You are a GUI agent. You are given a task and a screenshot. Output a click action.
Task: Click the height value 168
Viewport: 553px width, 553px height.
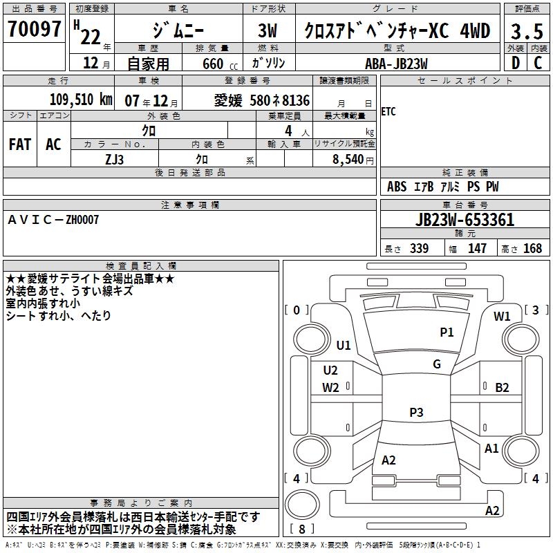532,248
